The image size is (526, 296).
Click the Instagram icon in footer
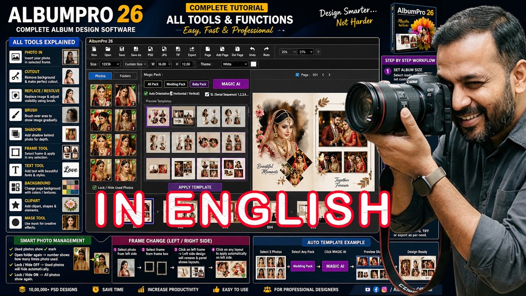(384, 289)
